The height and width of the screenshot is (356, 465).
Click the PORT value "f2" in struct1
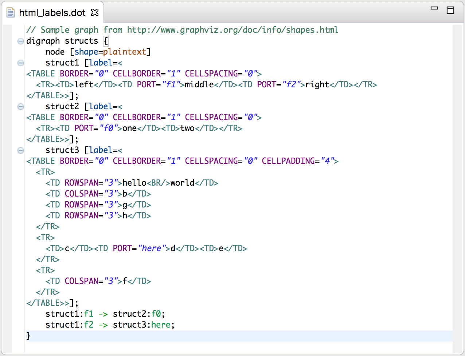point(291,84)
